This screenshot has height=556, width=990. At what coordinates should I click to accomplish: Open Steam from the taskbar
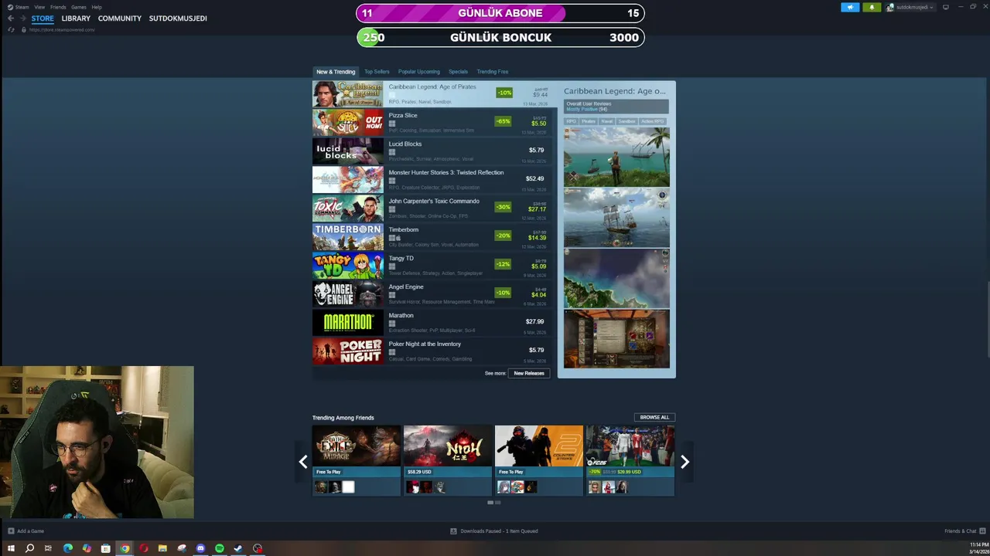pyautogui.click(x=238, y=548)
